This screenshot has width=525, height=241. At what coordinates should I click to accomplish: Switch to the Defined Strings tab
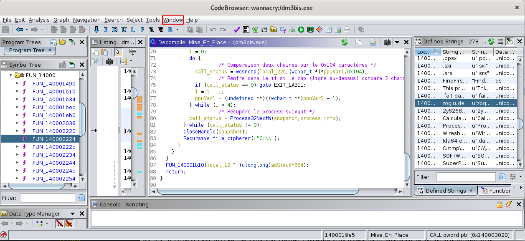pos(445,191)
